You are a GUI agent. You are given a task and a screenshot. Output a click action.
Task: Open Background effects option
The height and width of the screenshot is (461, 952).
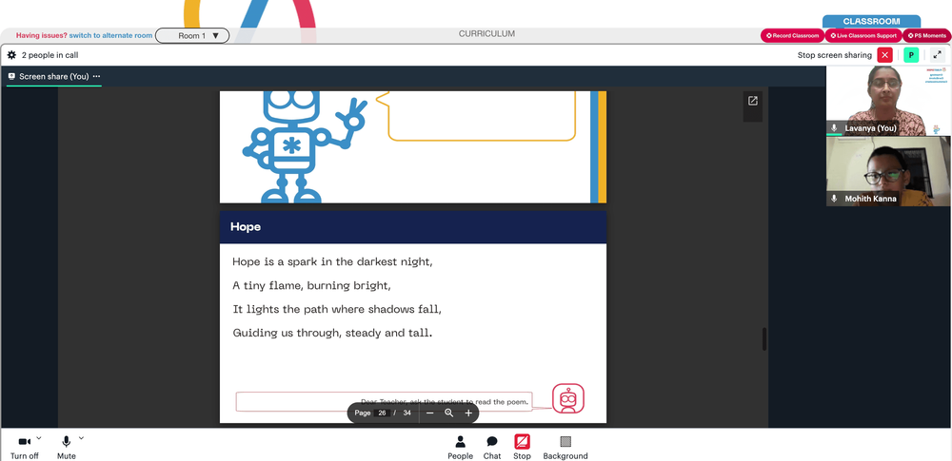click(565, 448)
